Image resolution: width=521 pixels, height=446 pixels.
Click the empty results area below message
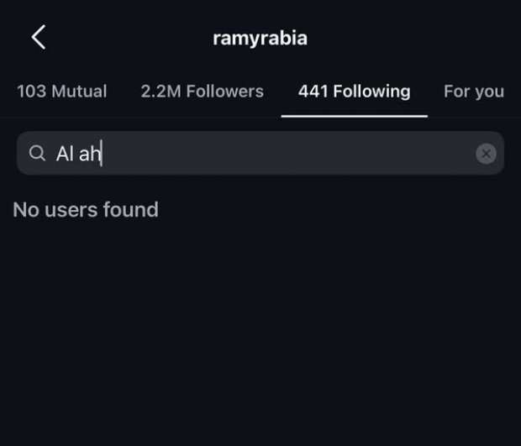pos(260,336)
